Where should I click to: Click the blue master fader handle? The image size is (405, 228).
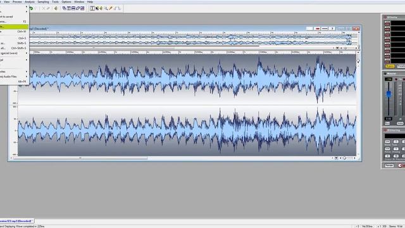click(389, 94)
